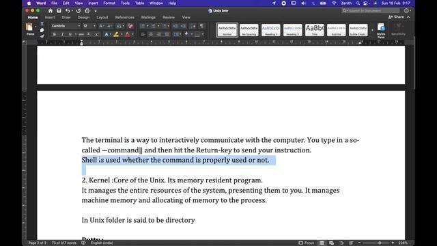The image size is (437, 246).
Task: Switch to the References tab
Action: tap(124, 17)
